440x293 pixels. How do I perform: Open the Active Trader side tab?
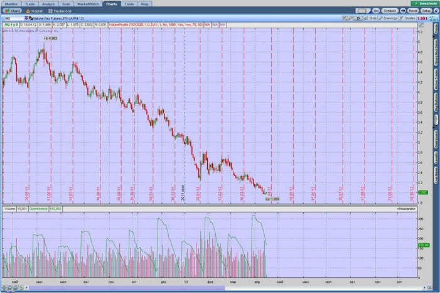(436, 80)
